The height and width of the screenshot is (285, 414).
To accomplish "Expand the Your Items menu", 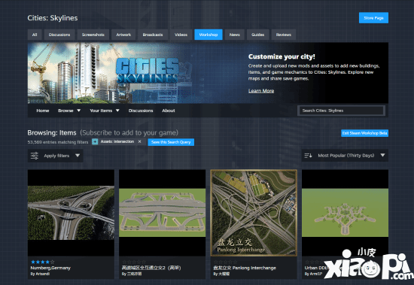I will coord(105,111).
